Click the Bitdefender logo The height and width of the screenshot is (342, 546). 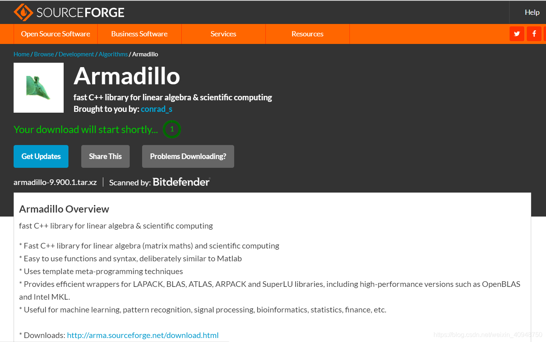pos(181,182)
